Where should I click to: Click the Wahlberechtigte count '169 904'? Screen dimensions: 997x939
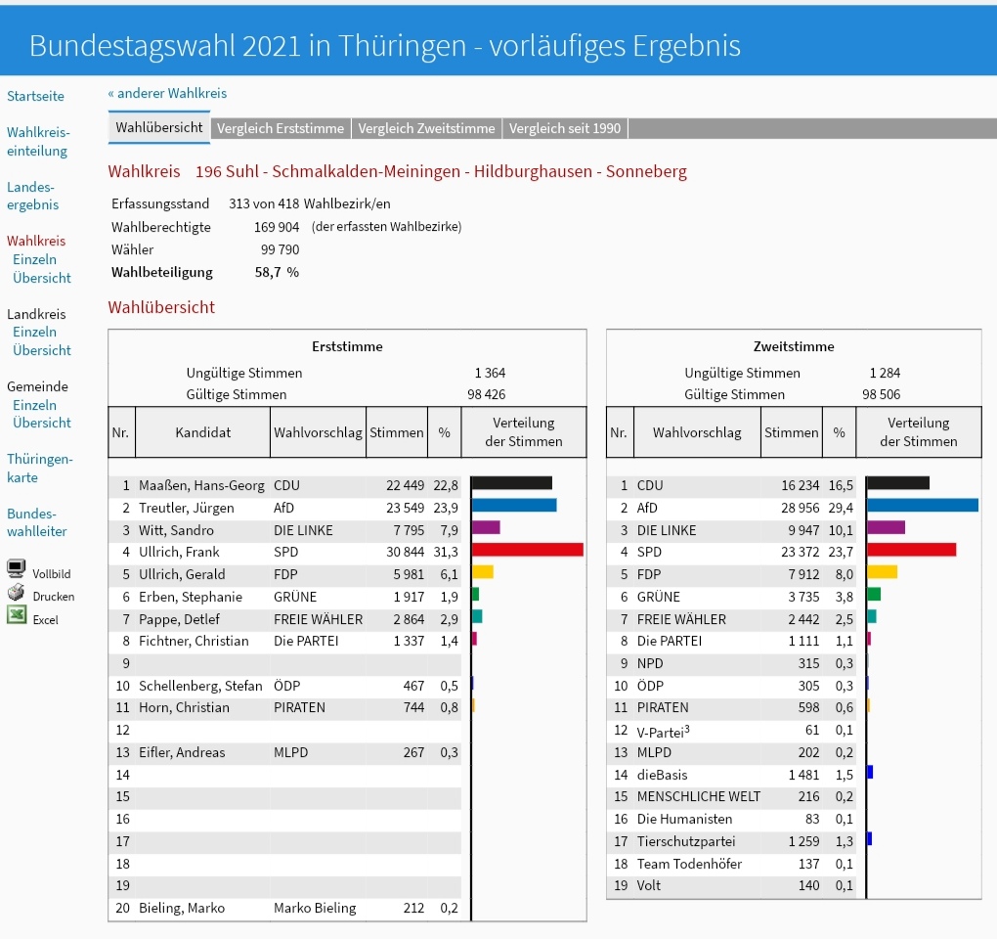click(277, 227)
